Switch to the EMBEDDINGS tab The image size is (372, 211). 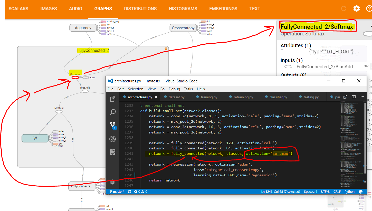(x=223, y=9)
